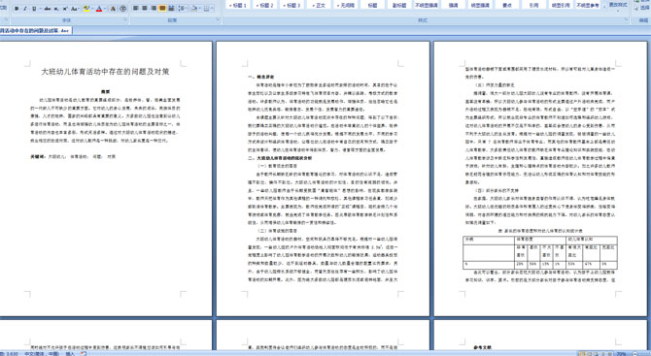Toggle Underline formatting
651x356 pixels.
click(34, 9)
